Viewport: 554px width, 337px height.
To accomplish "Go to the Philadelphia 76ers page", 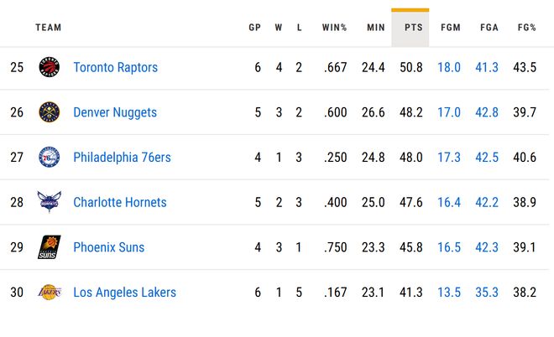I will click(122, 158).
